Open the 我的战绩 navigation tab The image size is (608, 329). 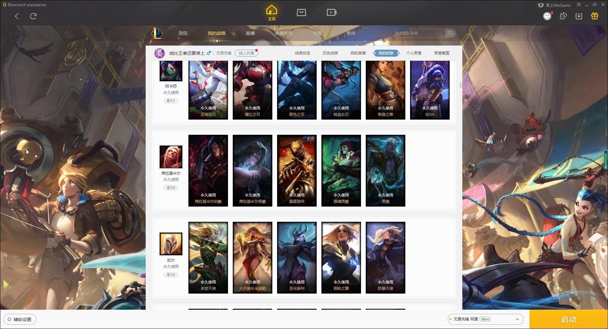click(x=217, y=33)
